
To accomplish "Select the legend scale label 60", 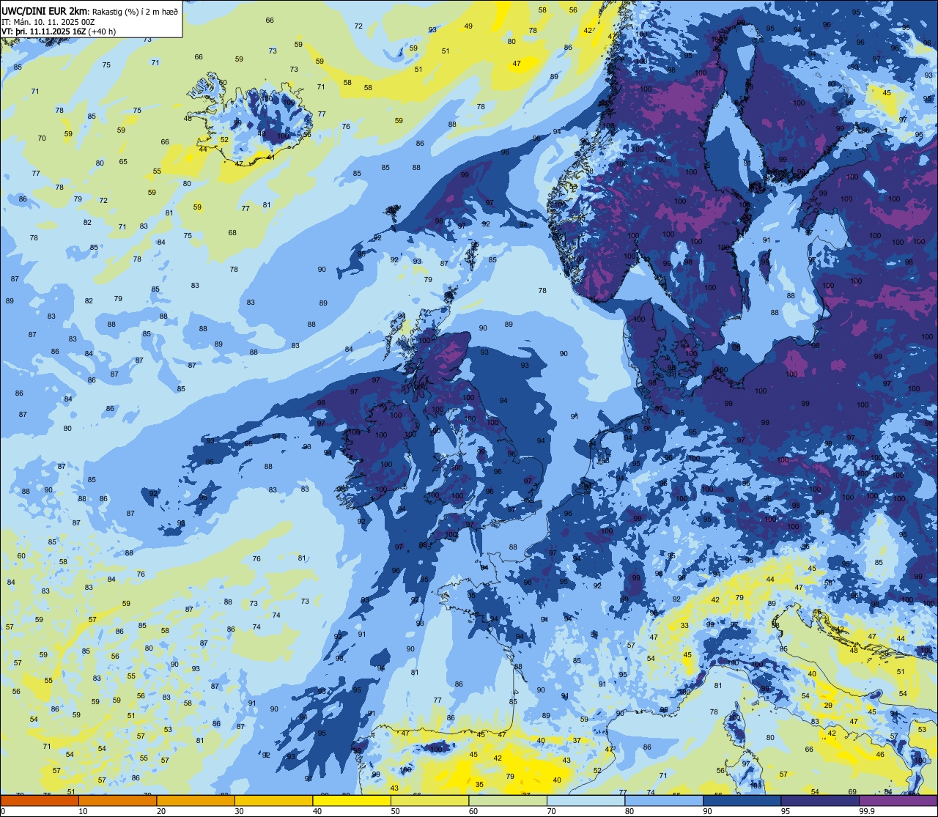I will coord(473,811).
